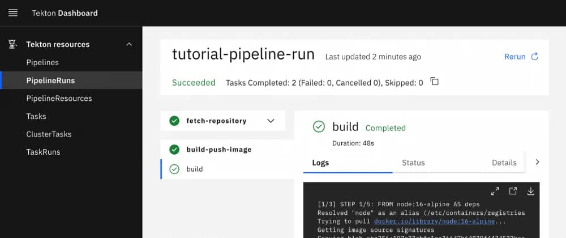Rerun the tutorial pipeline run
566x238 pixels.
[x=521, y=57]
